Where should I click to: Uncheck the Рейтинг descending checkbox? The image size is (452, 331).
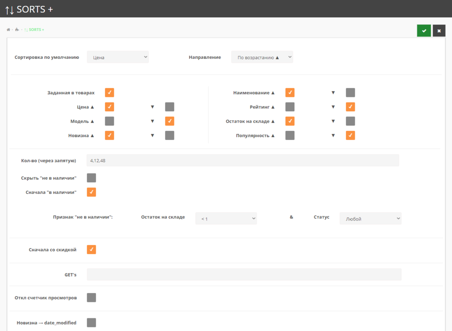point(350,107)
